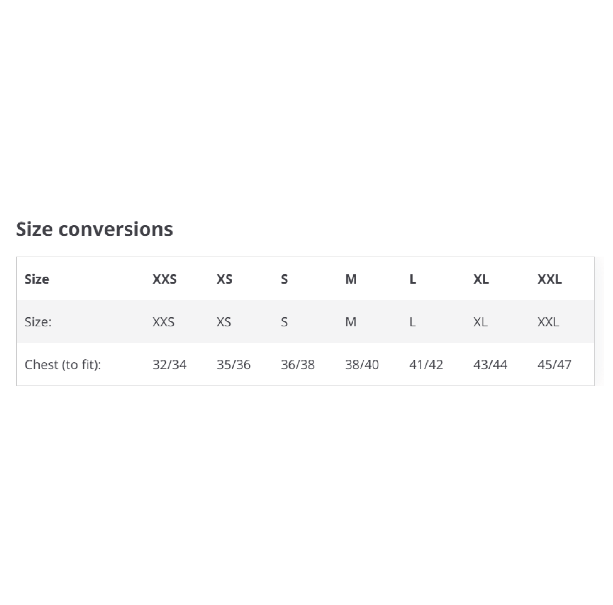Click the 32/34 chest measurement

tap(169, 364)
